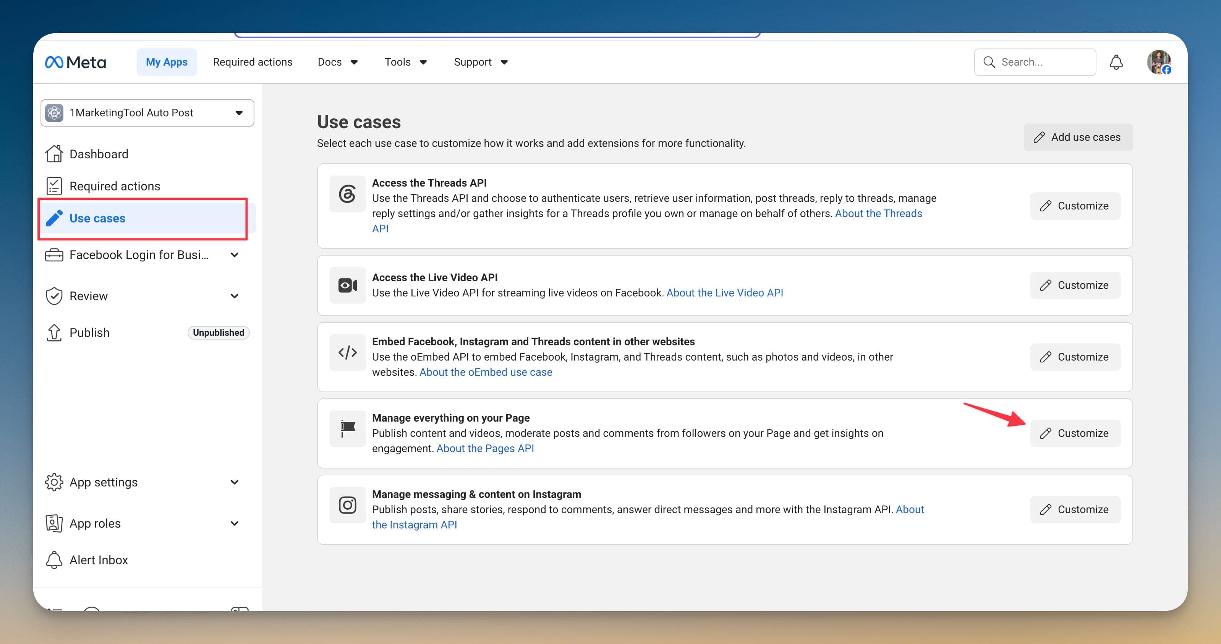Open About the Pages API link
The width and height of the screenshot is (1221, 644).
pyautogui.click(x=485, y=449)
